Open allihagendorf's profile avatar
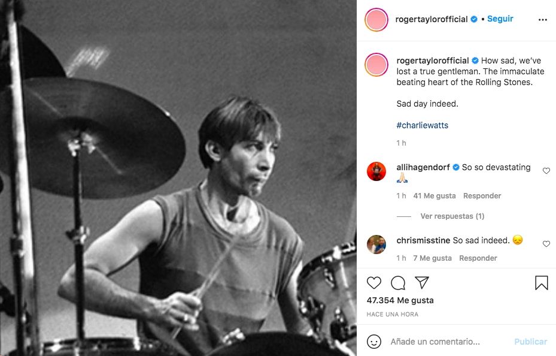Image resolution: width=556 pixels, height=356 pixels. [x=376, y=171]
